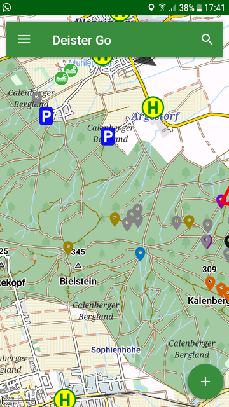Tap the Wi-Fi indicator in status bar
Screen dimensions: 229x407
pos(163,8)
